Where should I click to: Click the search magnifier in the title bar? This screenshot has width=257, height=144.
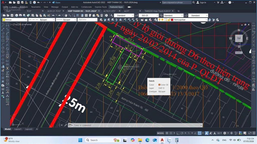194,3
